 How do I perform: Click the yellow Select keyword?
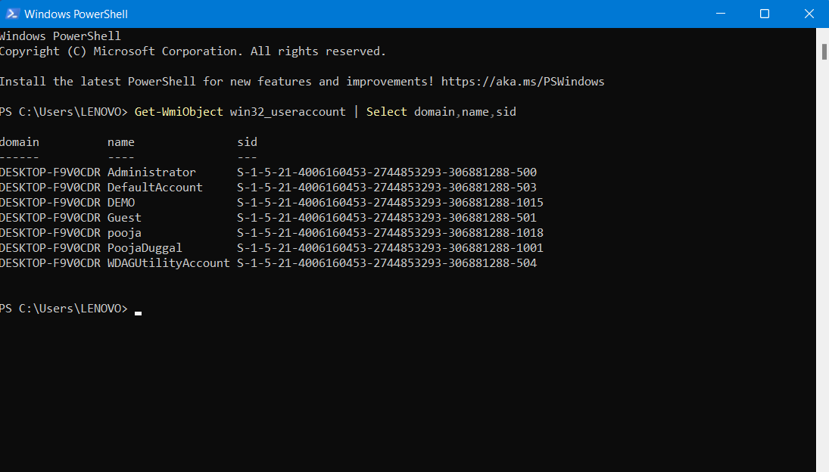click(386, 112)
